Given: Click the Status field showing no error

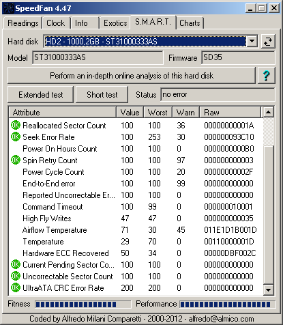Looking at the screenshot, I should pyautogui.click(x=218, y=94).
